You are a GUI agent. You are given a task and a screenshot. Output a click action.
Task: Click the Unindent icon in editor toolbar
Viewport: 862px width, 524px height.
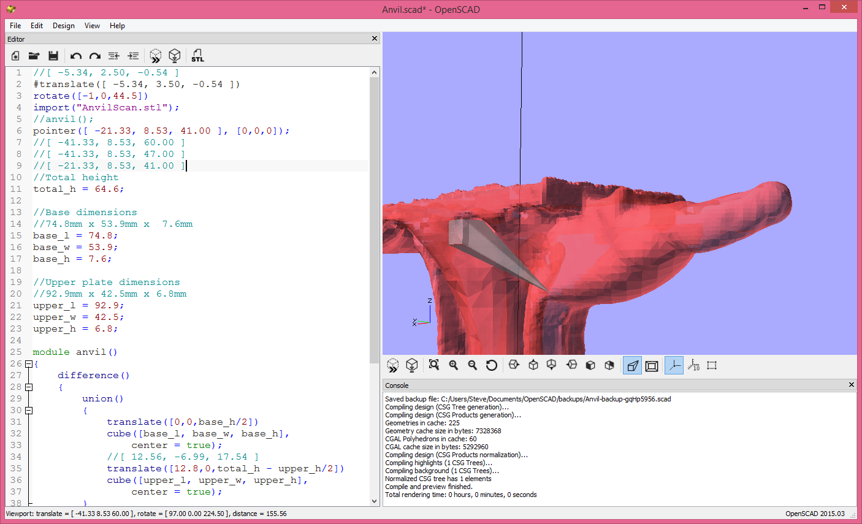coord(114,56)
